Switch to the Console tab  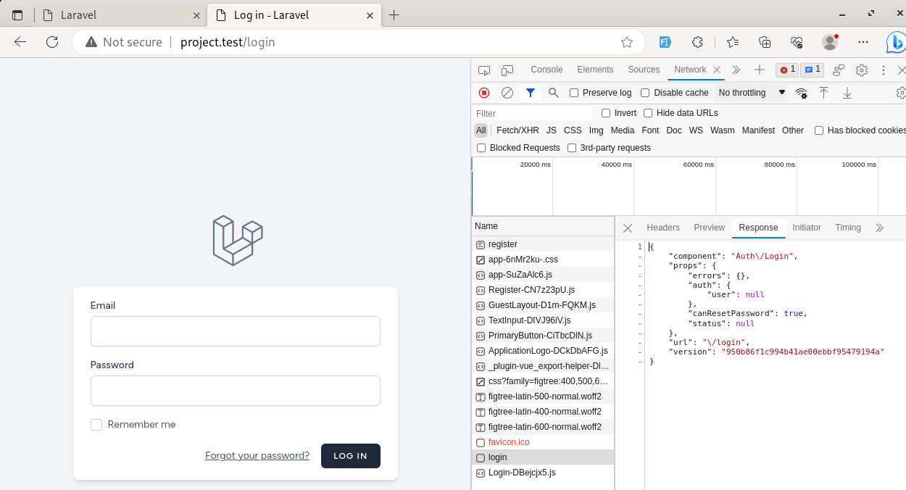point(546,70)
